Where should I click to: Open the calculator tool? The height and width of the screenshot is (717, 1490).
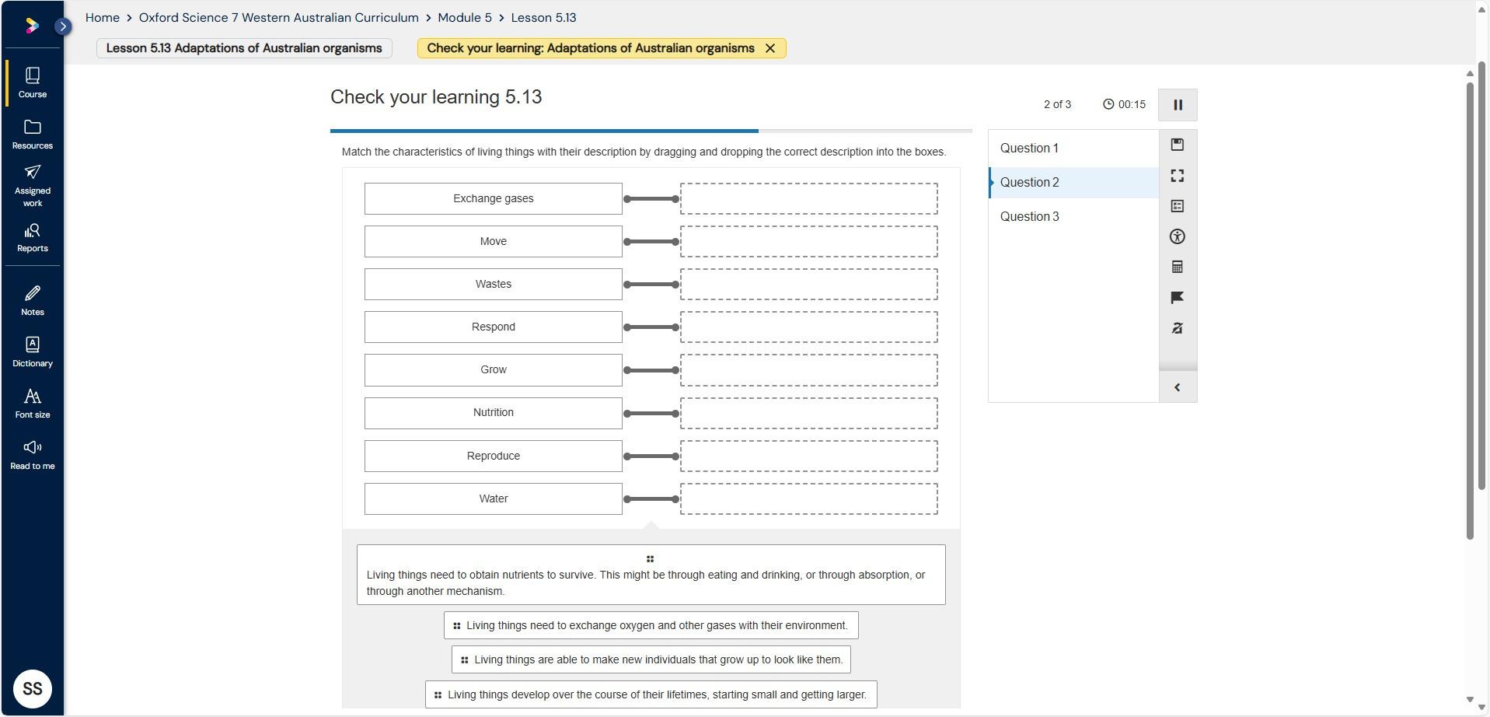[x=1177, y=267]
